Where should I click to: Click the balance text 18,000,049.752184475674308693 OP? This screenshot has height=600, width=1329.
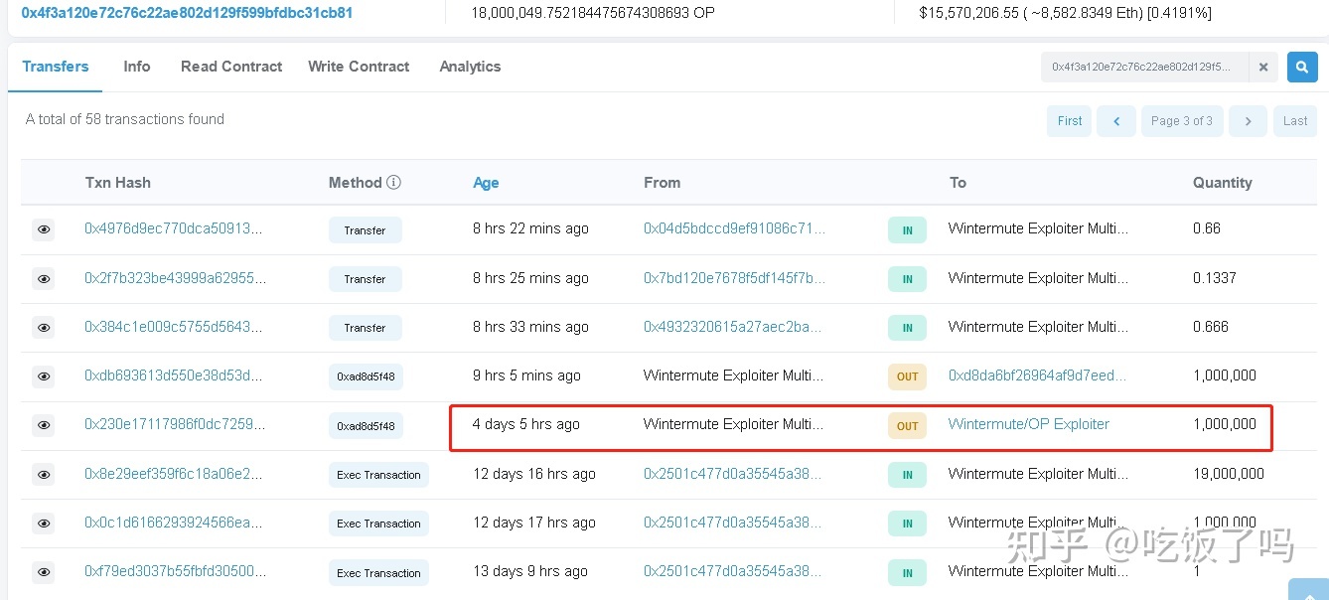pos(592,13)
